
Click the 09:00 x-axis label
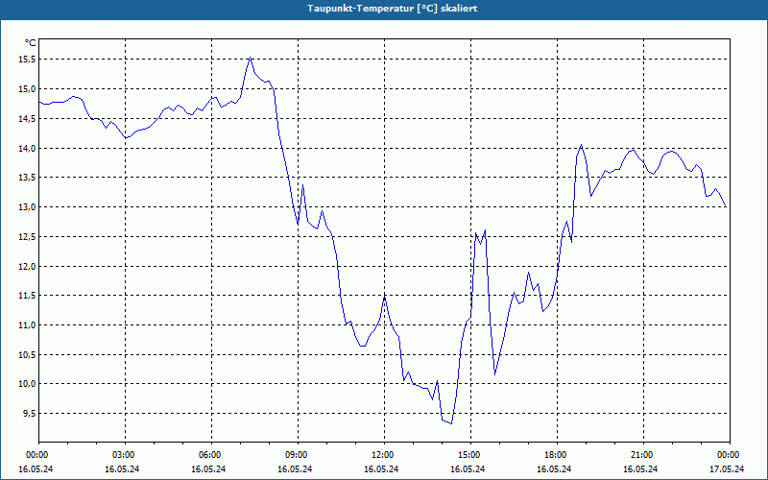[x=295, y=455]
